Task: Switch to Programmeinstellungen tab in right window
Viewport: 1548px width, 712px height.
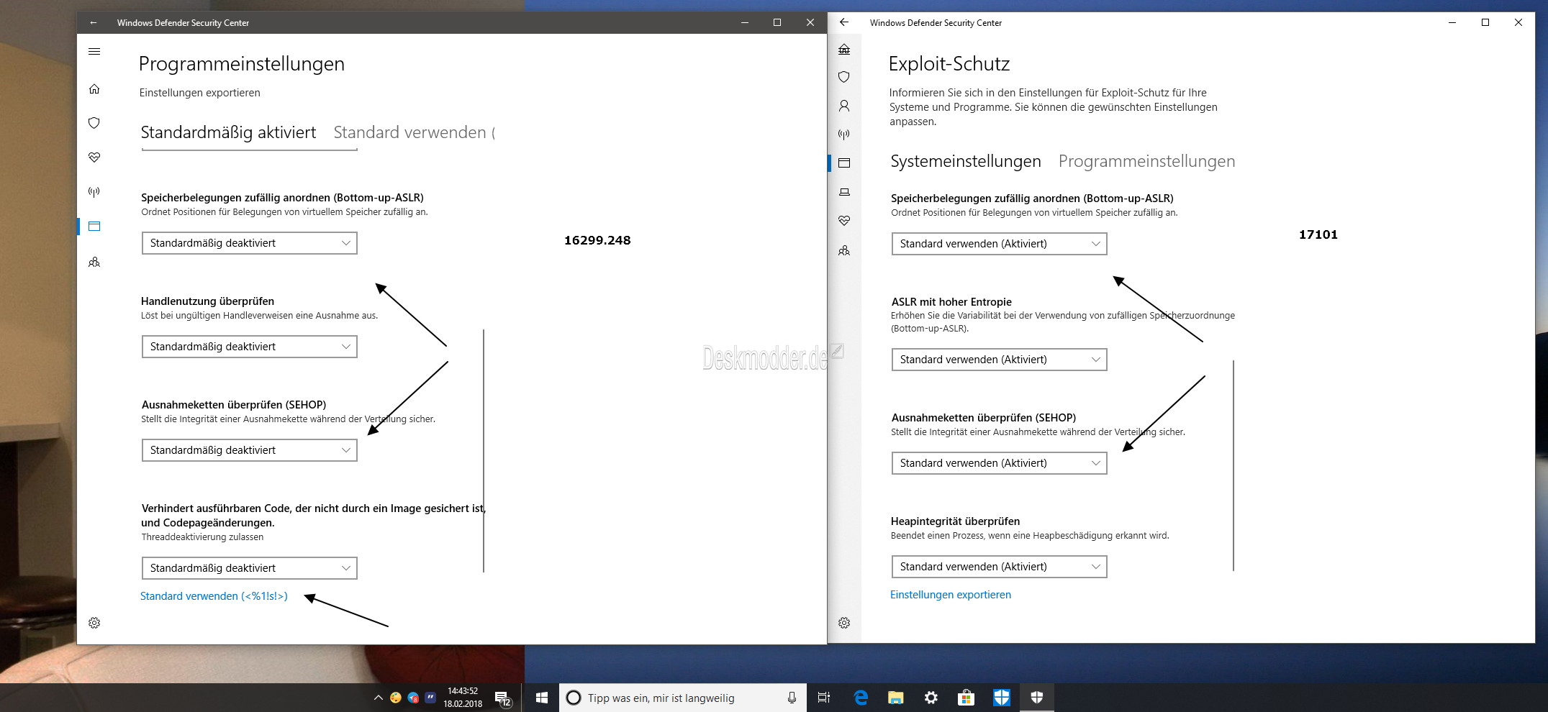Action: (x=1146, y=161)
